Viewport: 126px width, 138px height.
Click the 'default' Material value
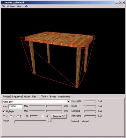[x=85, y=121]
